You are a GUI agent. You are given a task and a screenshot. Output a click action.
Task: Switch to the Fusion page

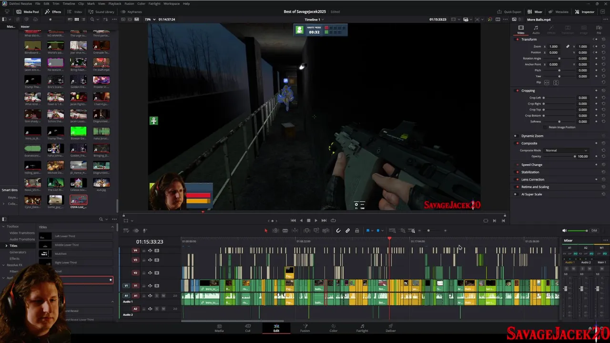(x=305, y=328)
